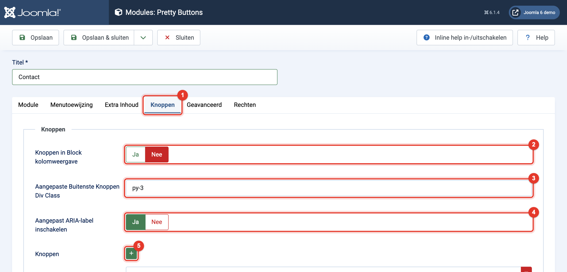Switch to the Rechten tab
This screenshot has width=567, height=272.
[245, 105]
